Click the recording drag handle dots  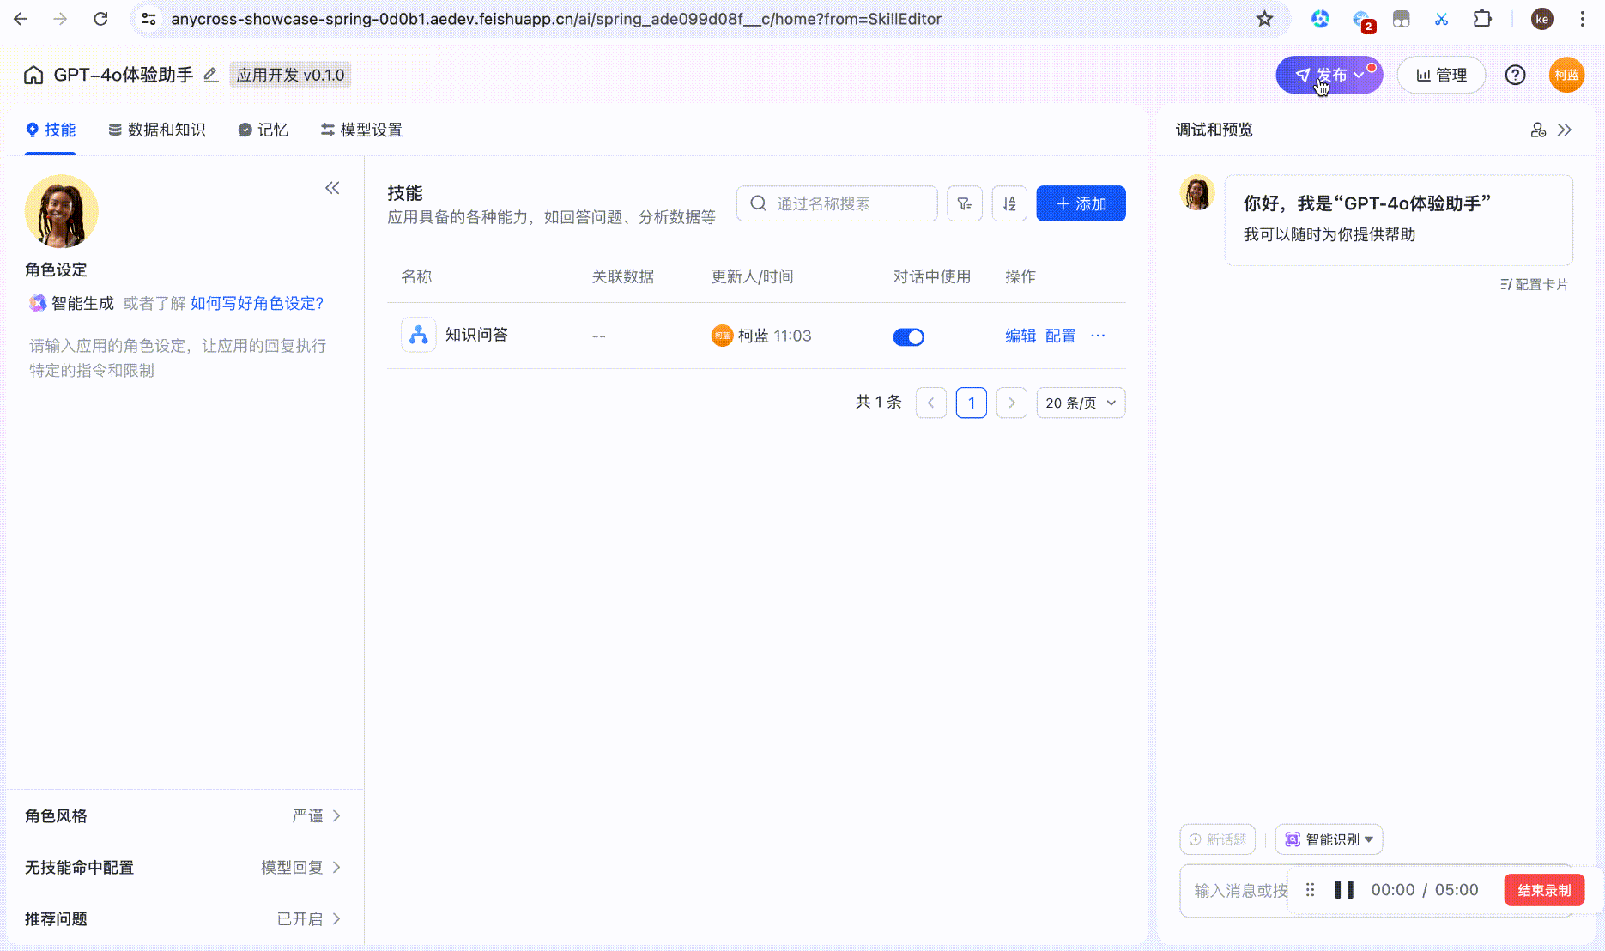point(1311,890)
